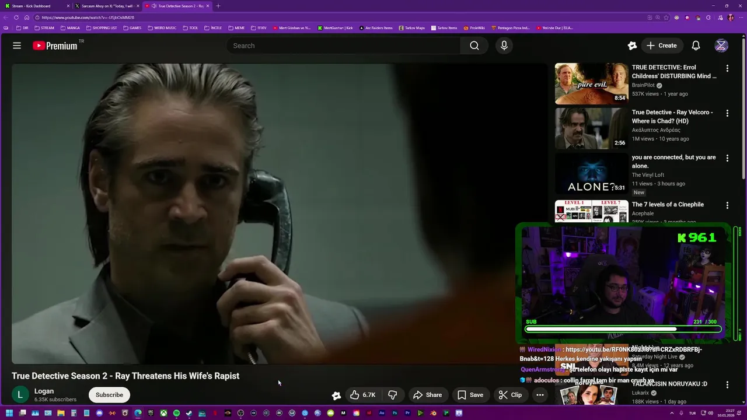Open Steam from the taskbar
Viewport: 747px width, 420px height.
[x=189, y=413]
